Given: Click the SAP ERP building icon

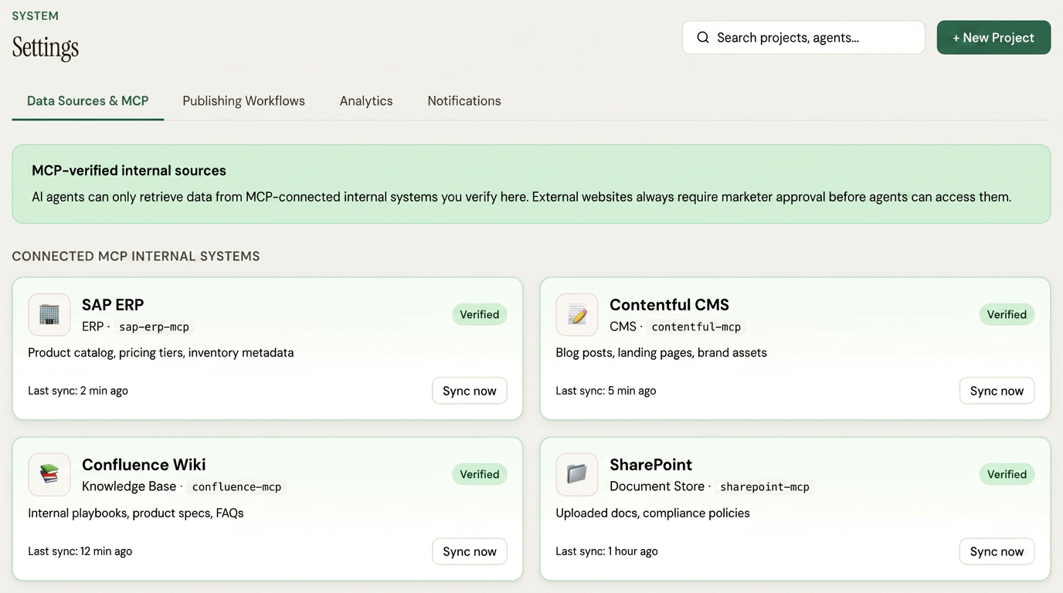Looking at the screenshot, I should click(x=49, y=314).
